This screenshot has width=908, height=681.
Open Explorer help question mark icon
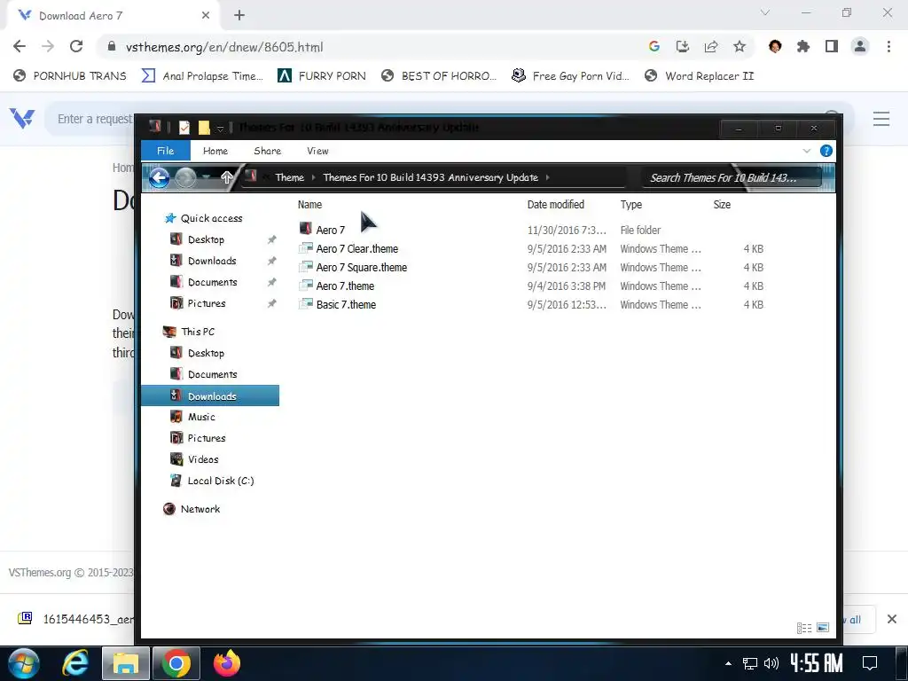tap(826, 151)
